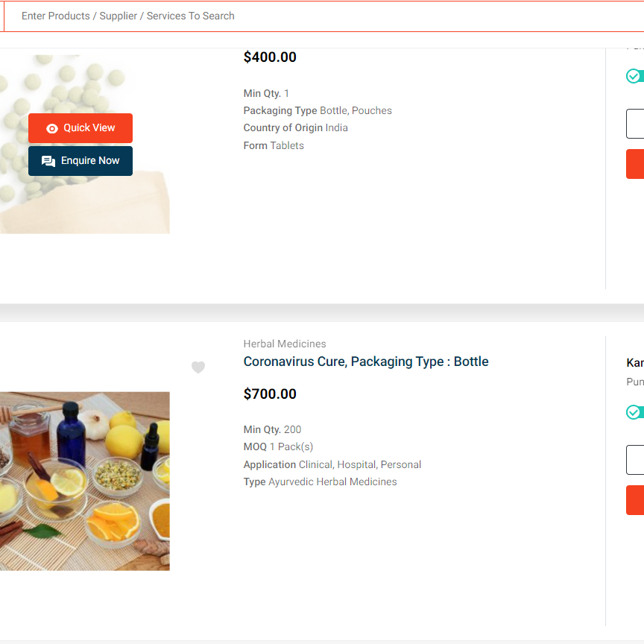Click the supplier location text starting with "Pun"
Image resolution: width=644 pixels, height=644 pixels.
635,382
